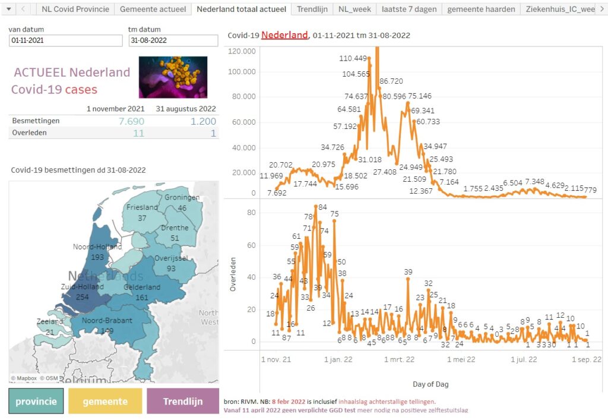Click the coronavirus image thumbnail
This screenshot has width=608, height=420.
point(173,77)
